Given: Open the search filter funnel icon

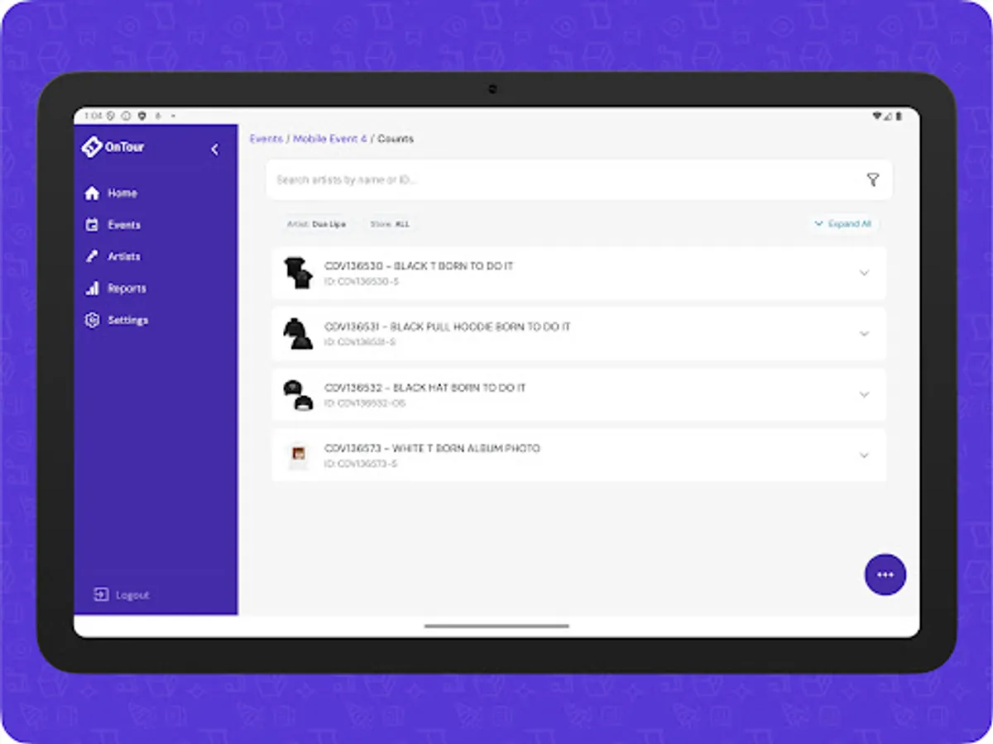Looking at the screenshot, I should click(875, 179).
